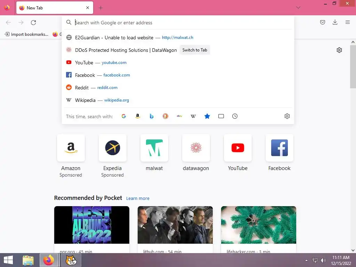Search this time with eBay
356x267 pixels.
click(x=179, y=116)
